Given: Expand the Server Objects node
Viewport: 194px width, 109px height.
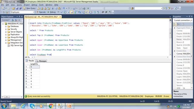Looking at the screenshot, I should tap(6, 32).
